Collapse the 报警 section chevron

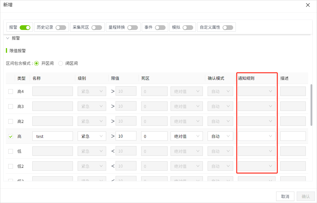point(8,38)
